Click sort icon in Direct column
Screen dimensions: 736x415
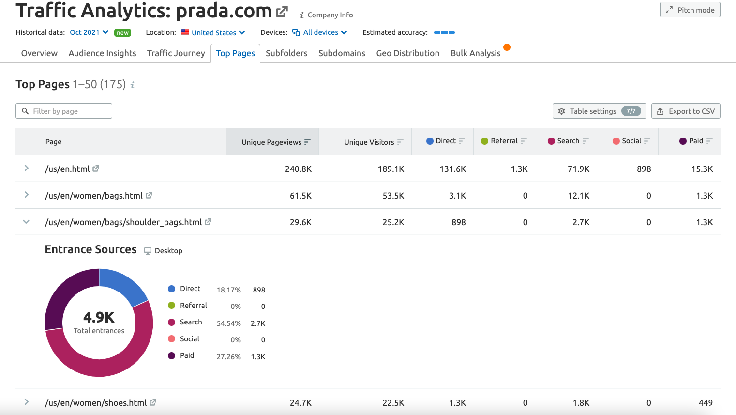pyautogui.click(x=462, y=141)
